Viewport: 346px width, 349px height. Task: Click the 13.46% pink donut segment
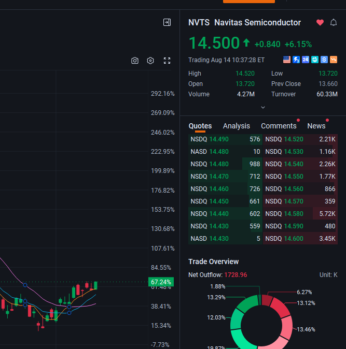[x=287, y=327]
